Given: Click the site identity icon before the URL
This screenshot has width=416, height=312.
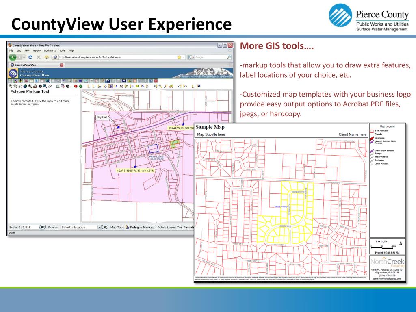Looking at the screenshot, I should pos(55,57).
